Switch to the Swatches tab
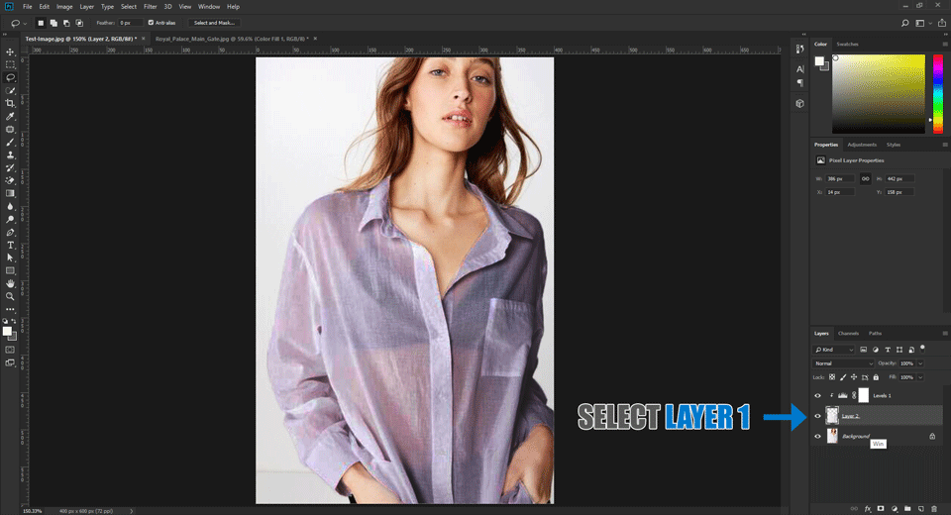 [847, 45]
